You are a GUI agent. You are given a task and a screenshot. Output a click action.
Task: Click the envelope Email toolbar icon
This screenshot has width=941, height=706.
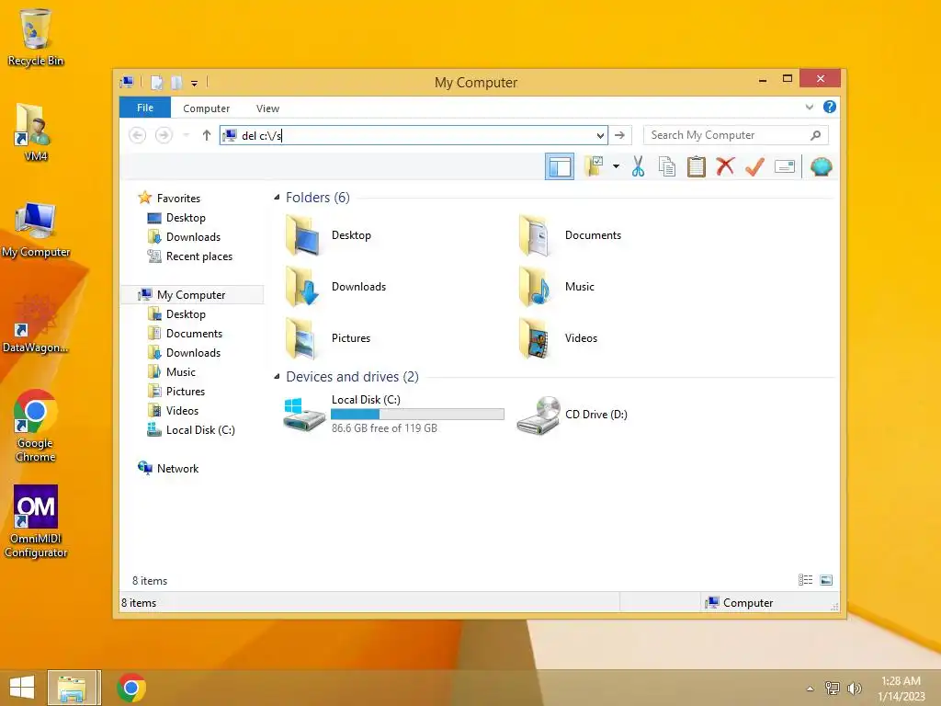pyautogui.click(x=785, y=167)
